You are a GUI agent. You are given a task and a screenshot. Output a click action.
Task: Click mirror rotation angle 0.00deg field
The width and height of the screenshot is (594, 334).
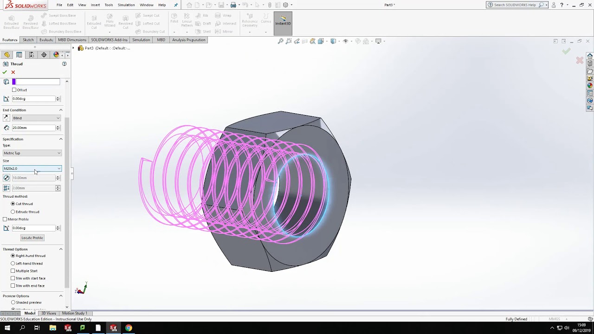click(x=33, y=228)
